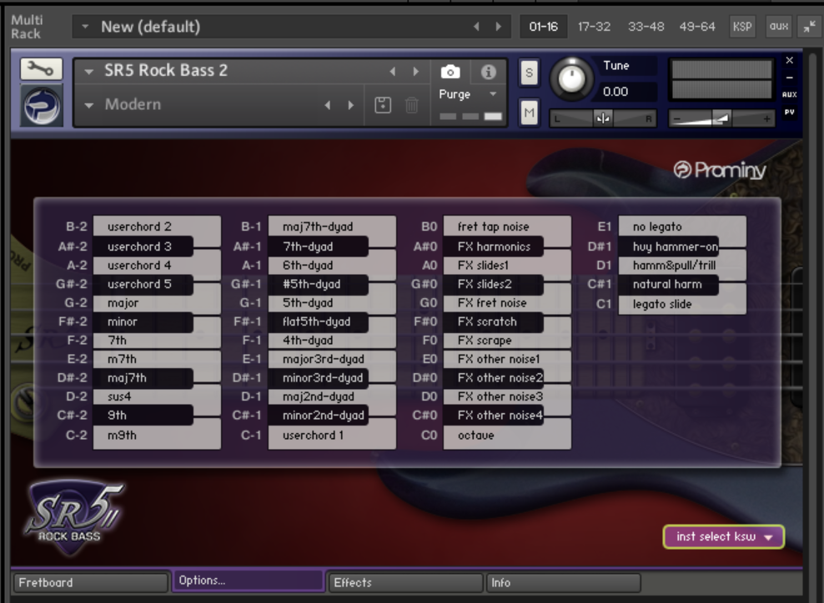This screenshot has width=824, height=603.
Task: Select huy hammer-on keyswitch D#1
Action: pyautogui.click(x=668, y=247)
